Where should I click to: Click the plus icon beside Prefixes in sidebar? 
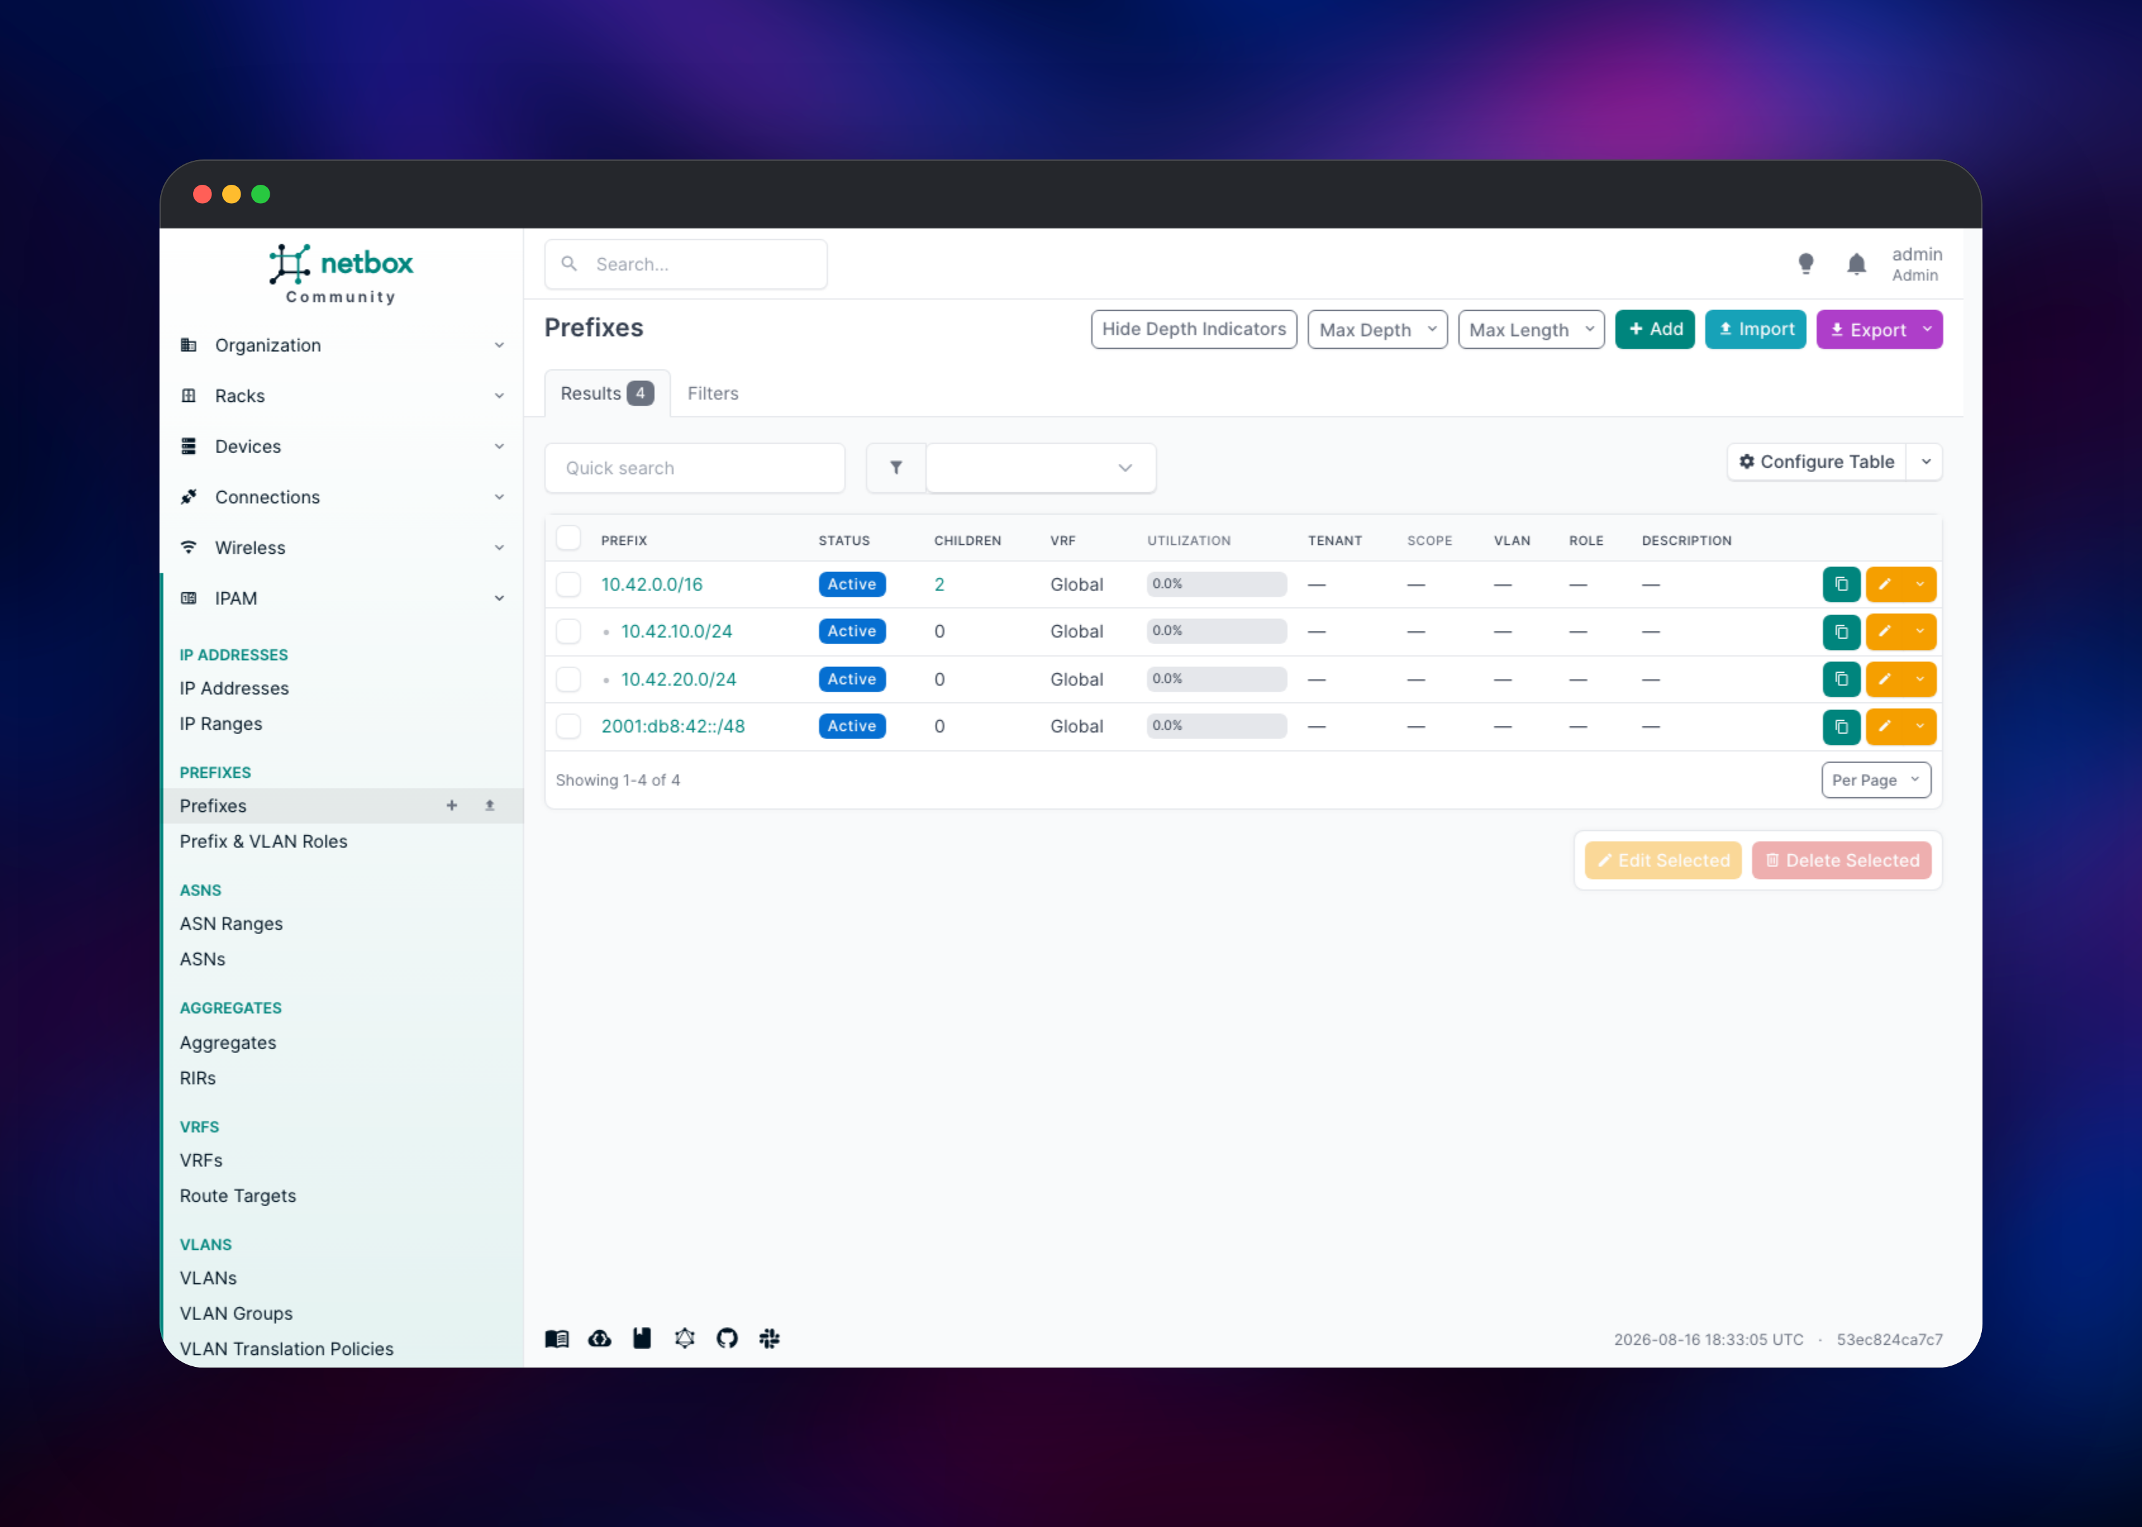click(x=451, y=806)
